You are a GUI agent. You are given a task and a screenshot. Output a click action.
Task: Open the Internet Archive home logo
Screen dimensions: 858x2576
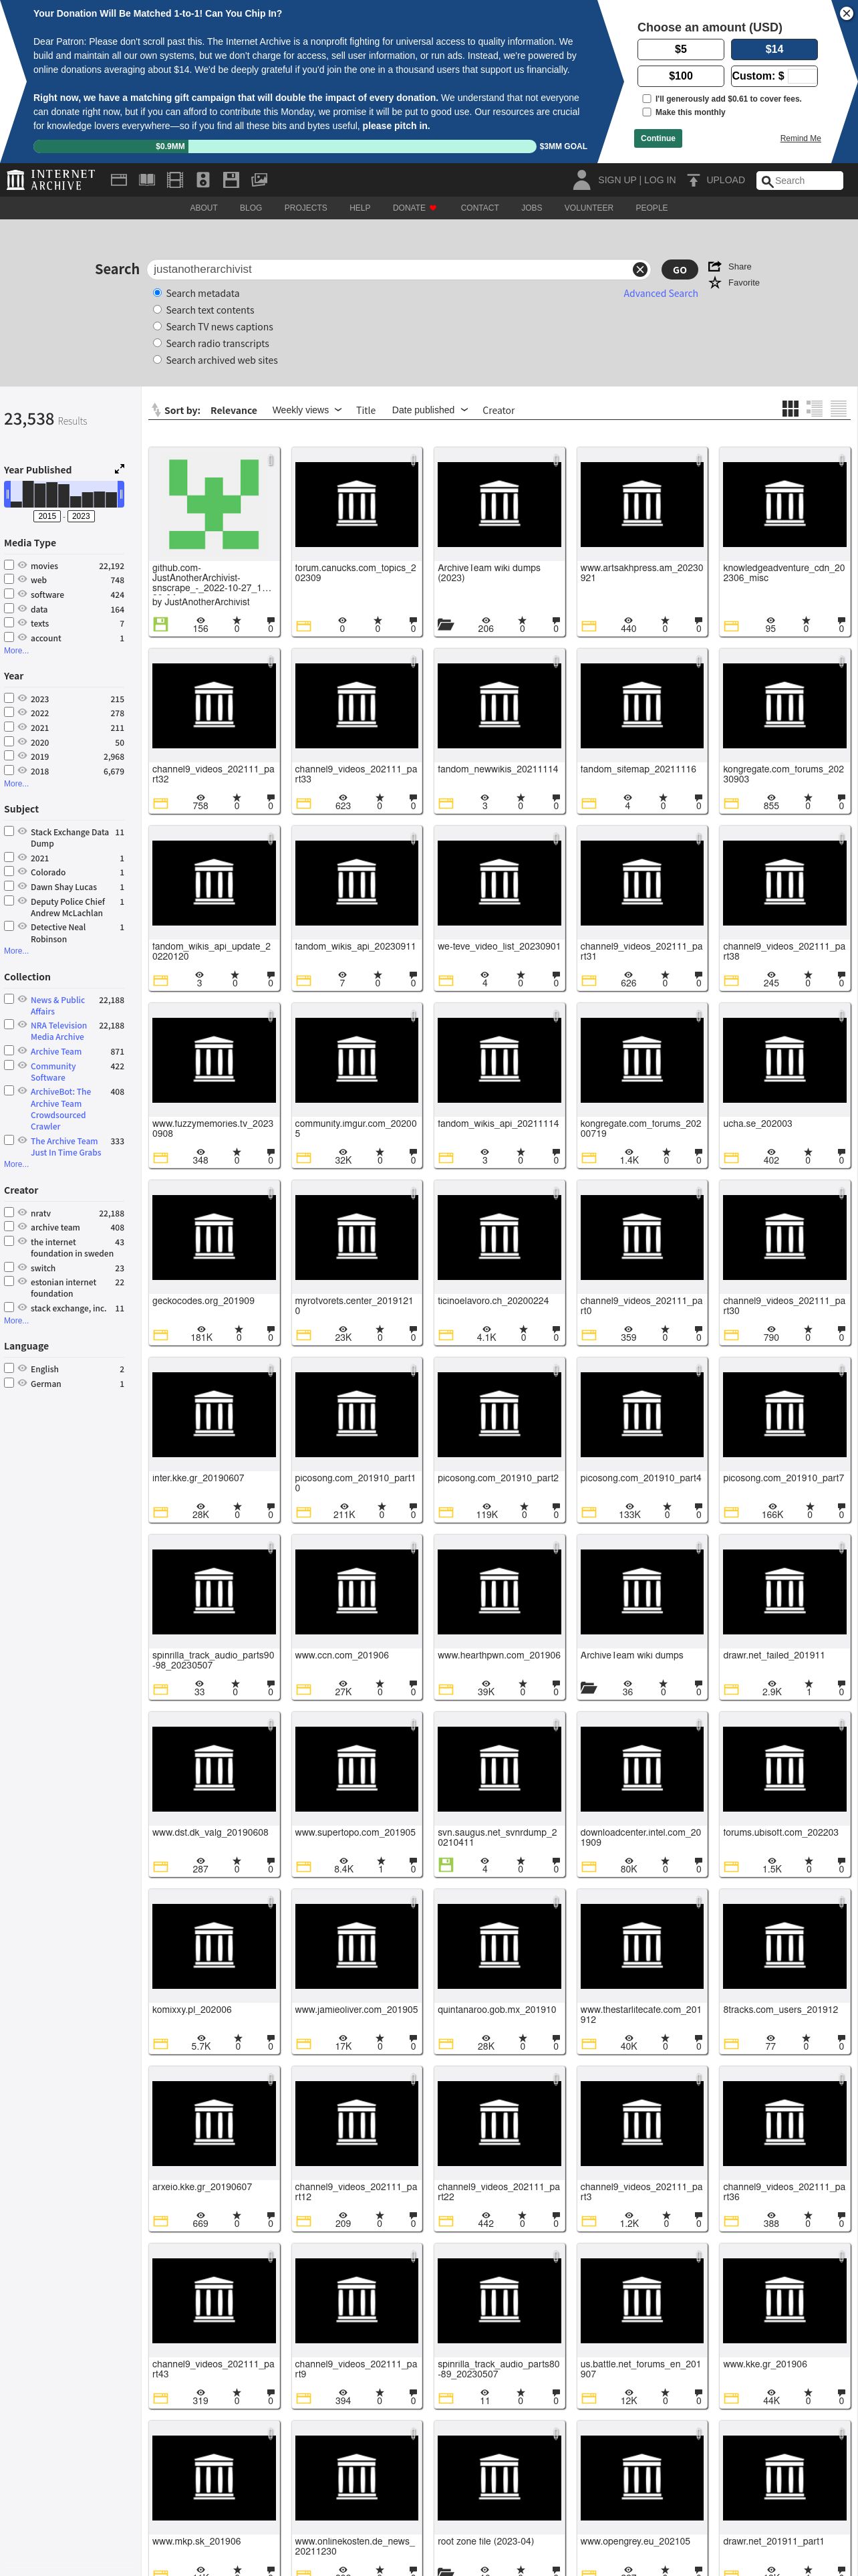(51, 180)
